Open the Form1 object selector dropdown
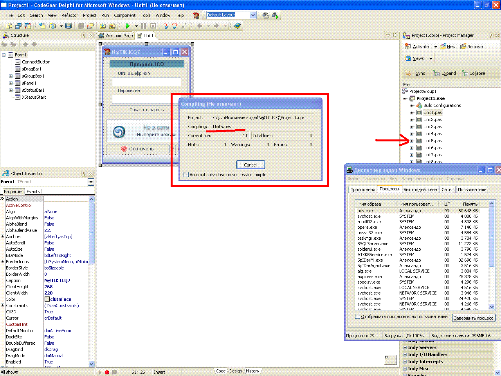The height and width of the screenshot is (376, 501). (91, 182)
